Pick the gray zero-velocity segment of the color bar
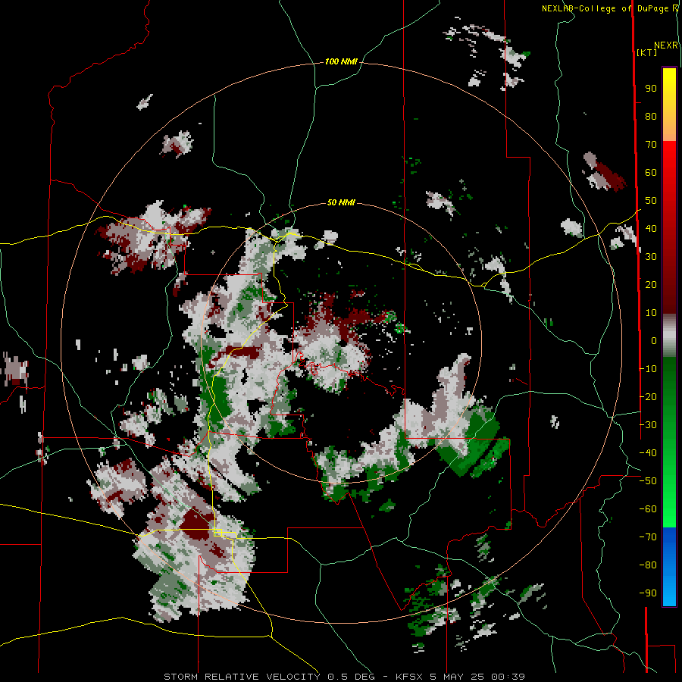Screen dimensions: 682x682 (x=669, y=337)
